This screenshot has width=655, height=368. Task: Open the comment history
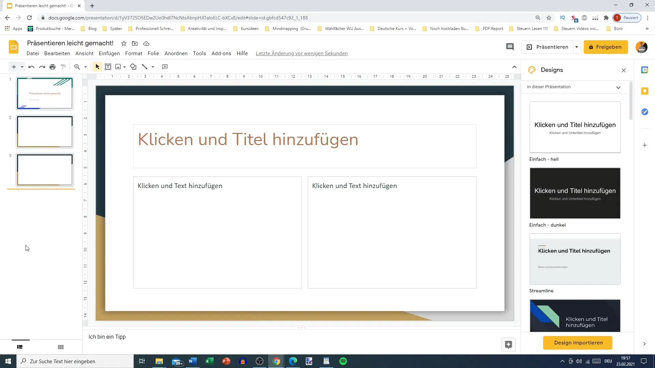coord(510,47)
